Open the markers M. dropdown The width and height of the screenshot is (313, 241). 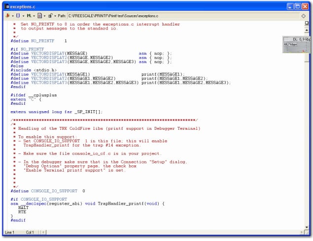tap(30, 16)
